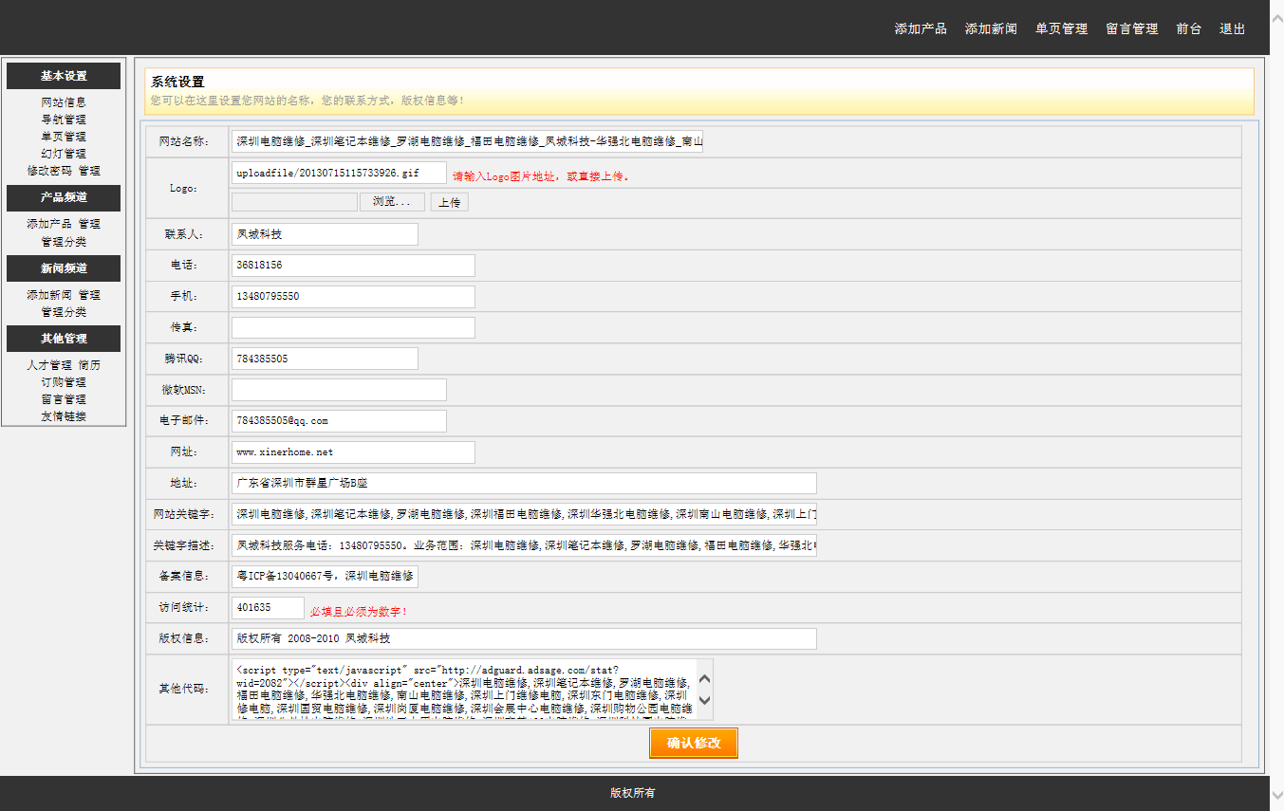Click 管理 next to 修改密码

tap(89, 171)
